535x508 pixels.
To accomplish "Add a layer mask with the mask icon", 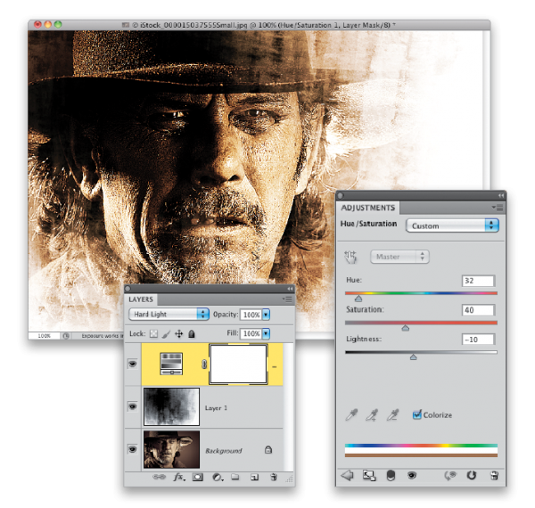I will click(x=197, y=478).
